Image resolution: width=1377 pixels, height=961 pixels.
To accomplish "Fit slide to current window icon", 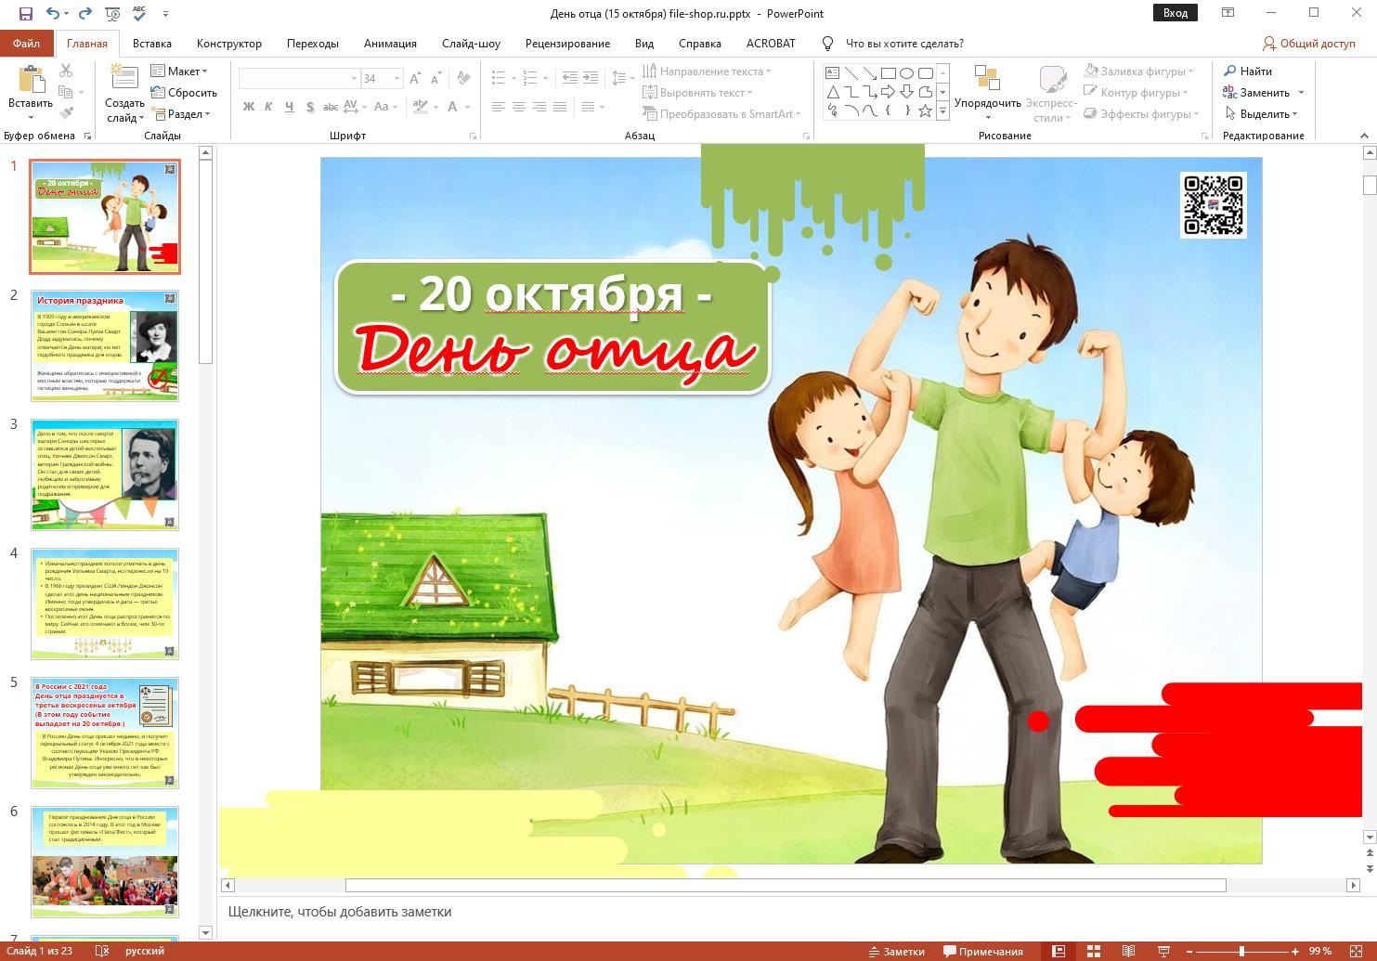I will pyautogui.click(x=1355, y=951).
